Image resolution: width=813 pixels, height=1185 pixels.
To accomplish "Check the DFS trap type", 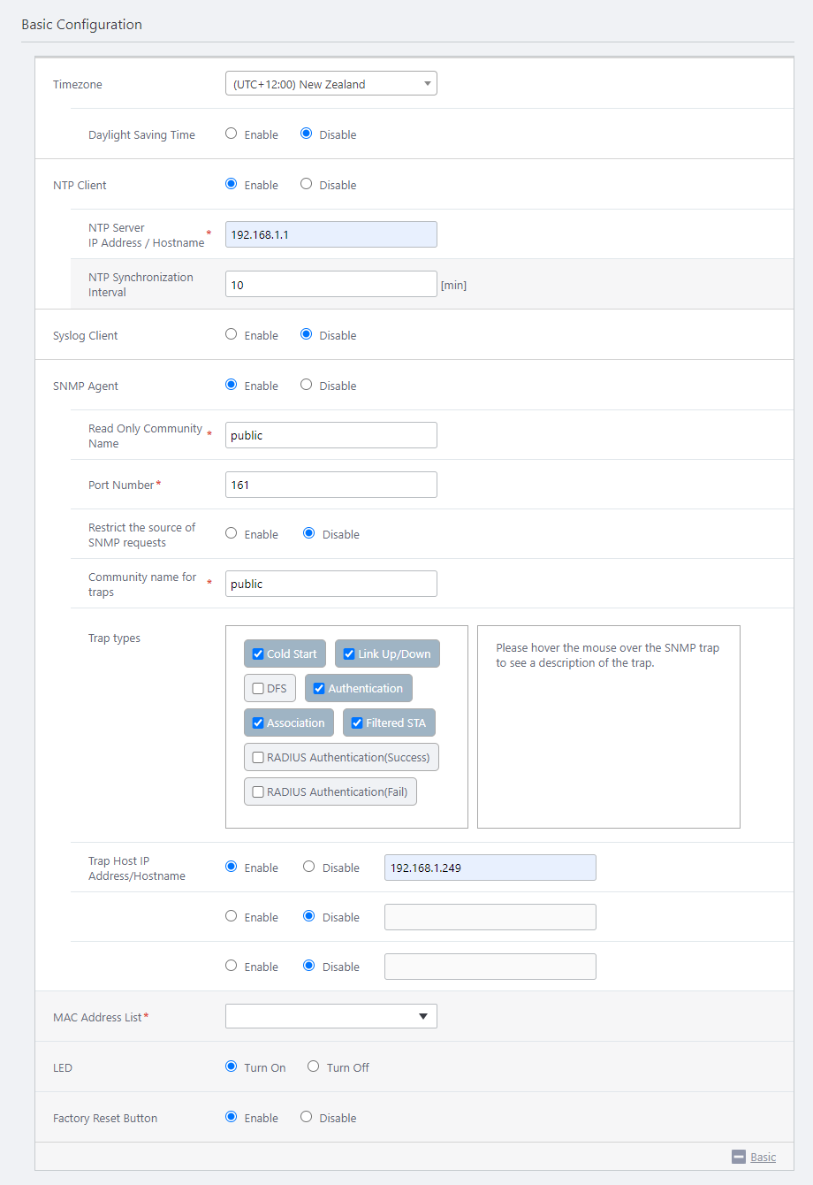I will tap(258, 689).
